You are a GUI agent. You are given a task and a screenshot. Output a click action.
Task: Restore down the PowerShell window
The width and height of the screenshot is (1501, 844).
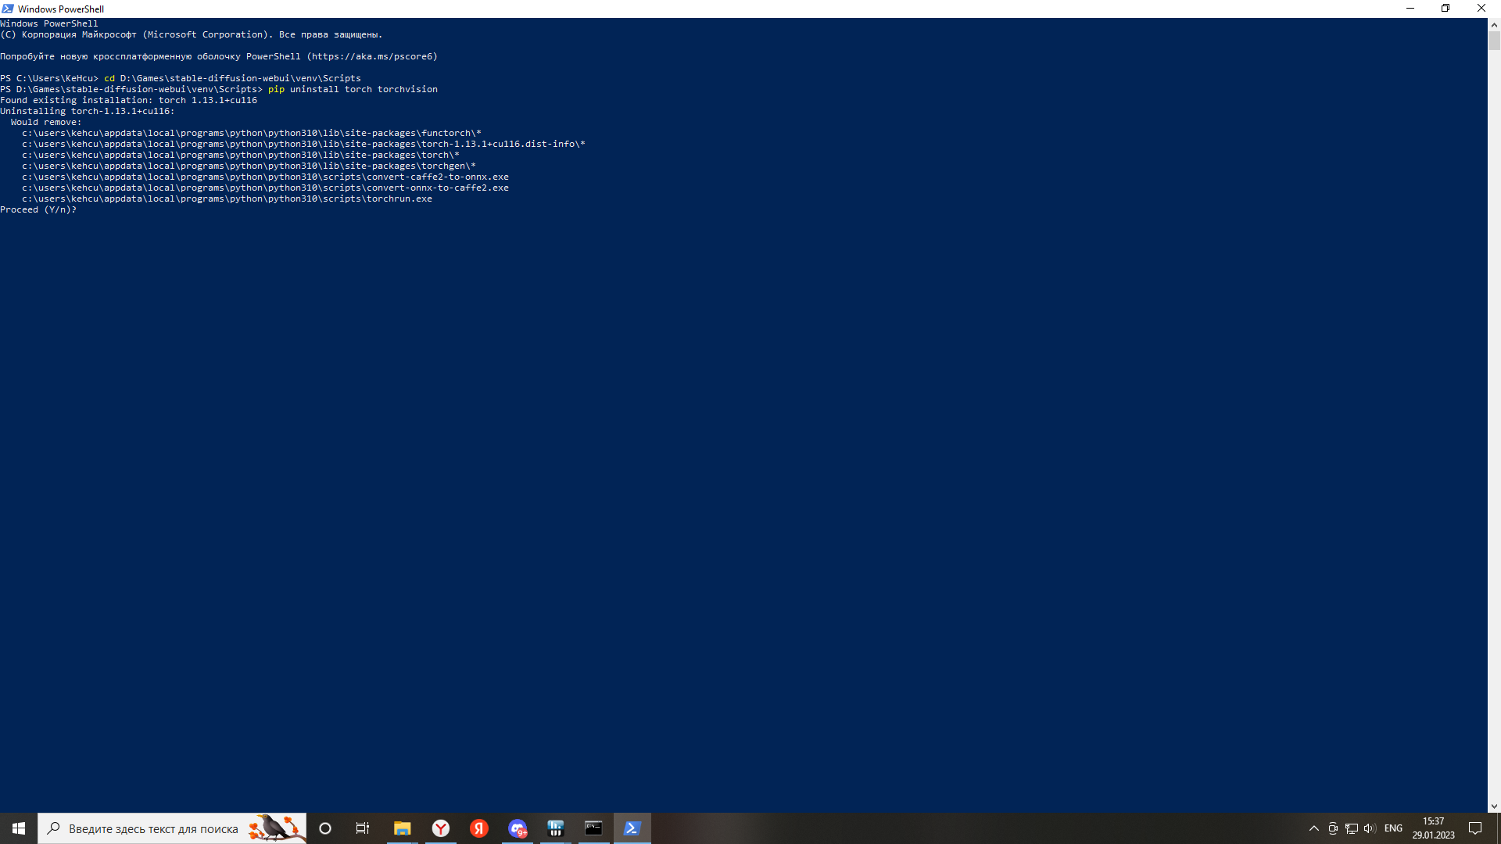point(1445,9)
